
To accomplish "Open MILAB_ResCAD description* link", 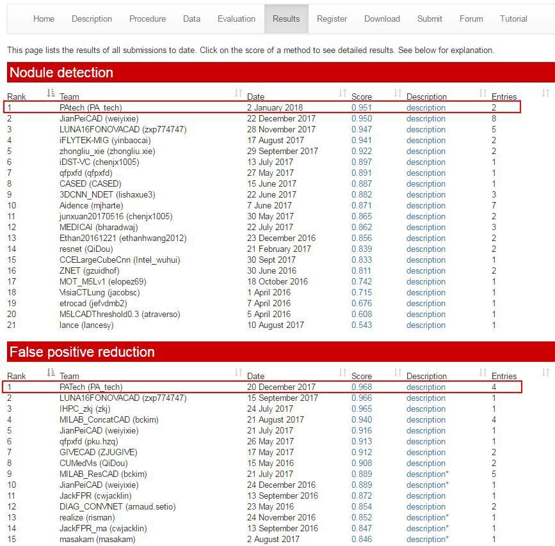I will [427, 474].
